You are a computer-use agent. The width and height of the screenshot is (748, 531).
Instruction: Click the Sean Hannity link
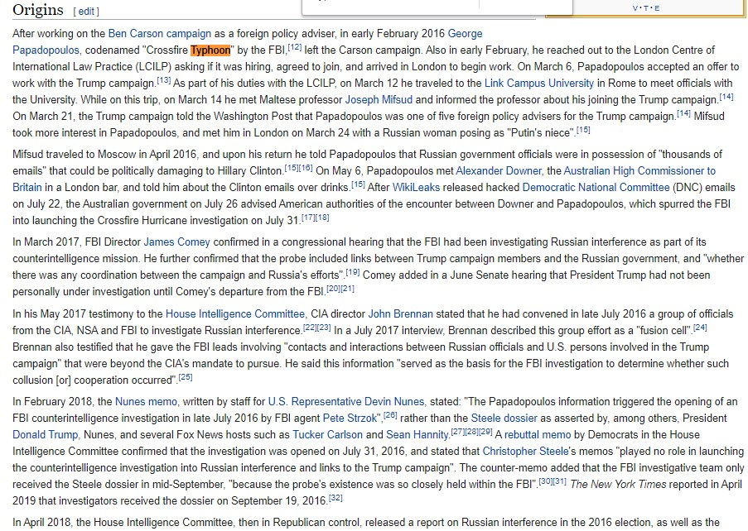click(x=417, y=435)
